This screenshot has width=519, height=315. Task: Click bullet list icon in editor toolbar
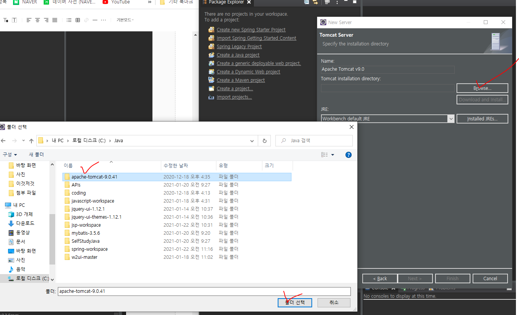69,20
